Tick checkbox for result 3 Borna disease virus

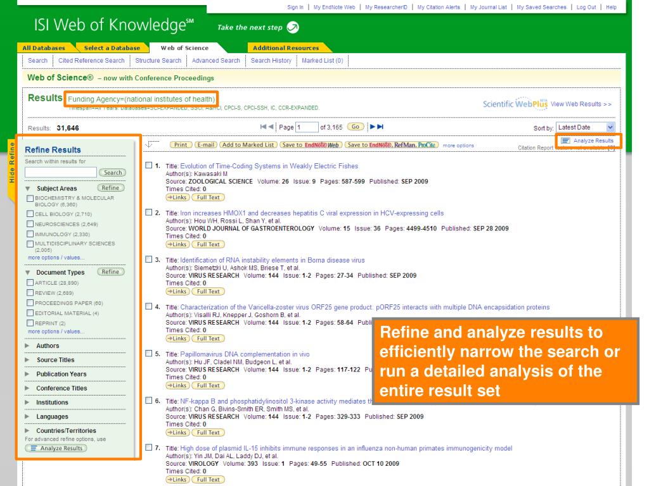click(148, 259)
